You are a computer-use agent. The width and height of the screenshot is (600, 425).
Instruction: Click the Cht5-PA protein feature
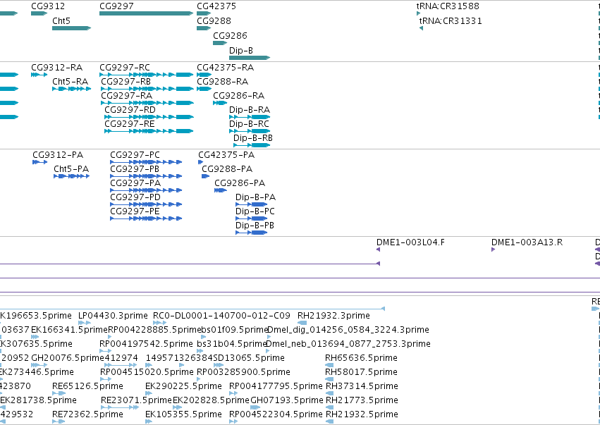tap(71, 176)
